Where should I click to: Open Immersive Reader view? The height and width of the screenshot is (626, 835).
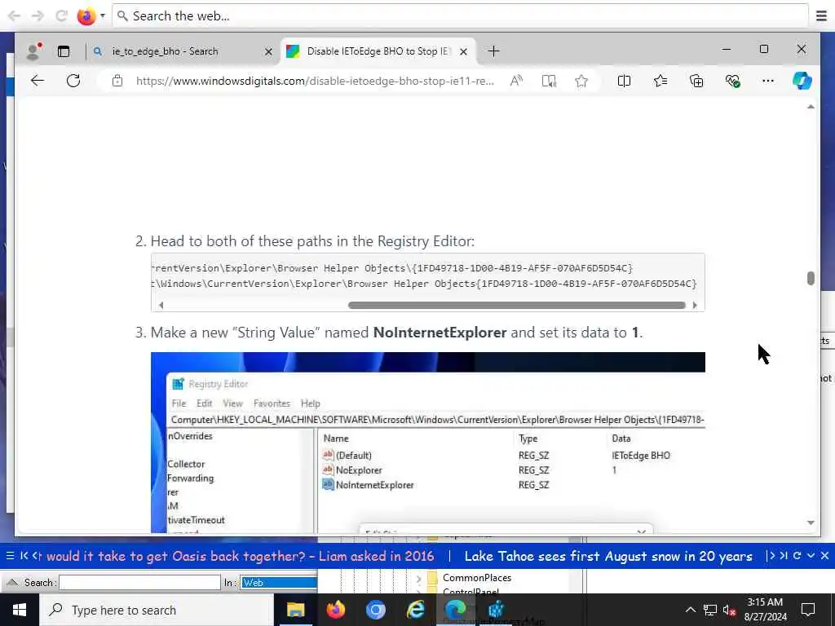tap(549, 81)
